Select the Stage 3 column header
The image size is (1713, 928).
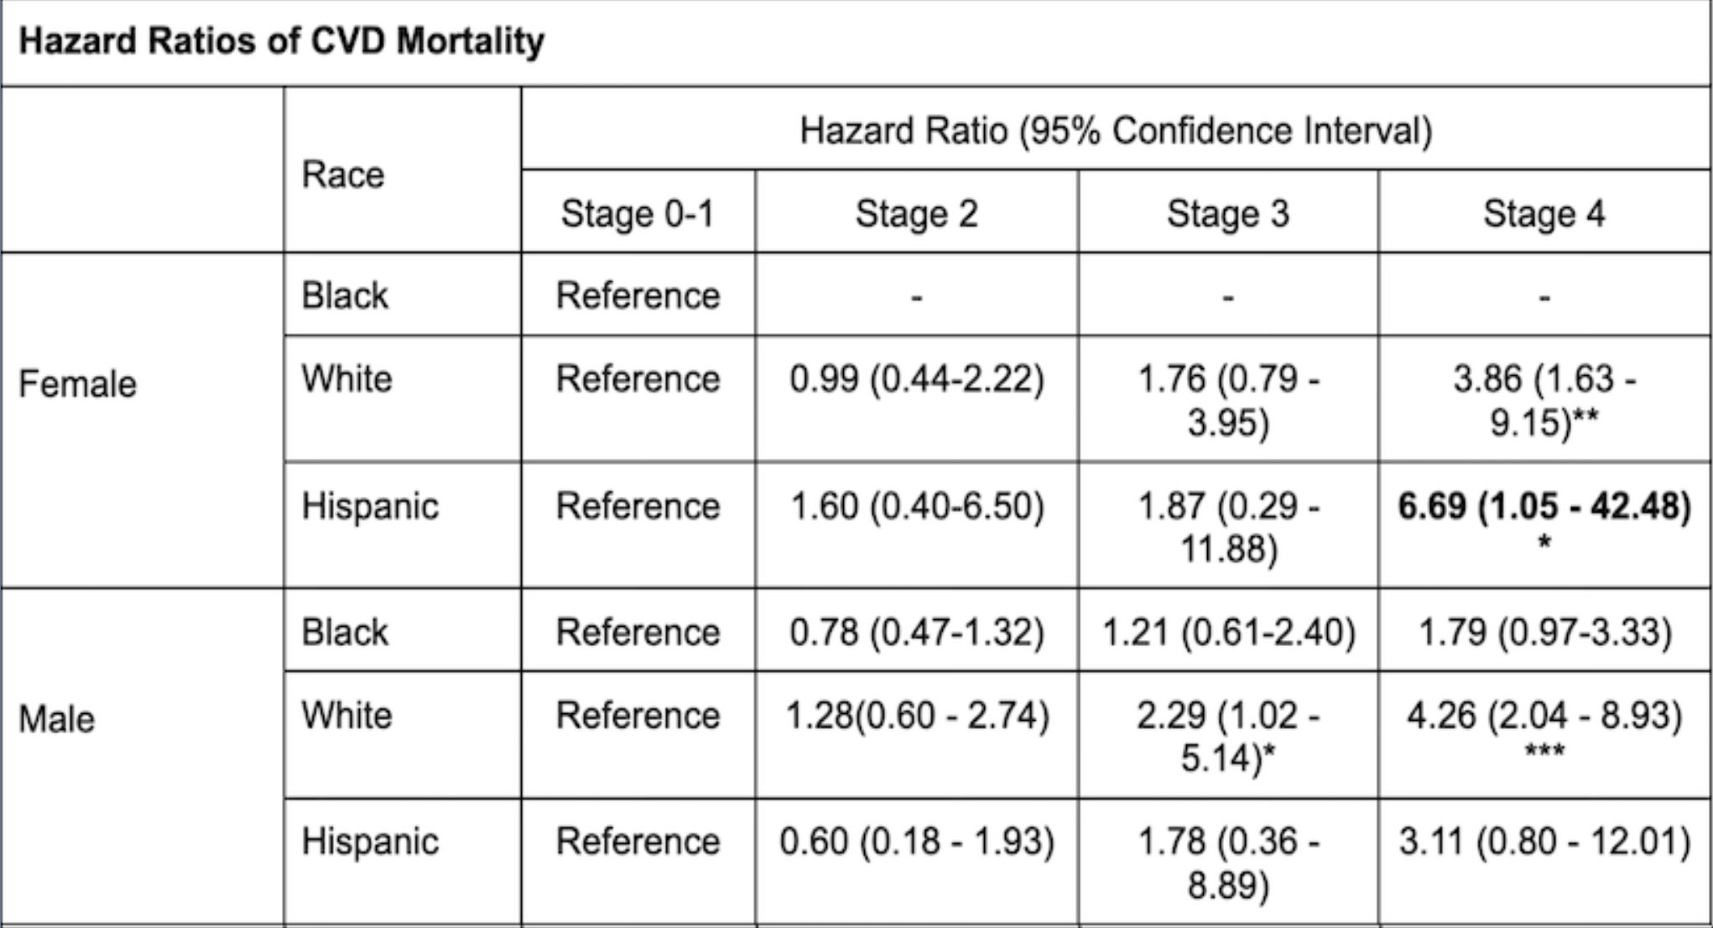coord(1227,213)
